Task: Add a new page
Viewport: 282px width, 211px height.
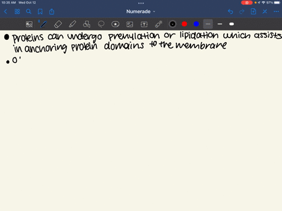Action: (x=253, y=12)
